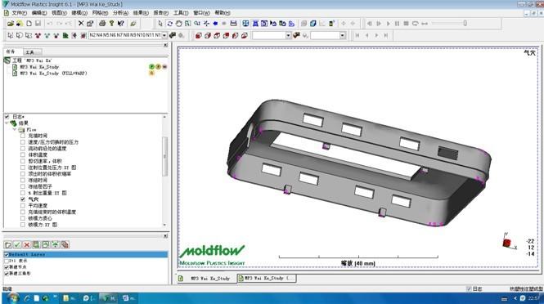
Task: Check the 平均速度 result checkbox
Action: click(23, 206)
